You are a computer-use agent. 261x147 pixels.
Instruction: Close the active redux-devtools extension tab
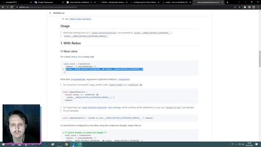[x=222, y=2]
